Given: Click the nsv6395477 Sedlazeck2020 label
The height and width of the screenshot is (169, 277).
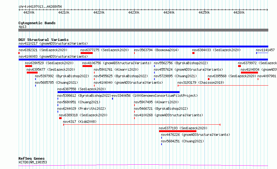Looking at the screenshot, I should [x=51, y=69].
